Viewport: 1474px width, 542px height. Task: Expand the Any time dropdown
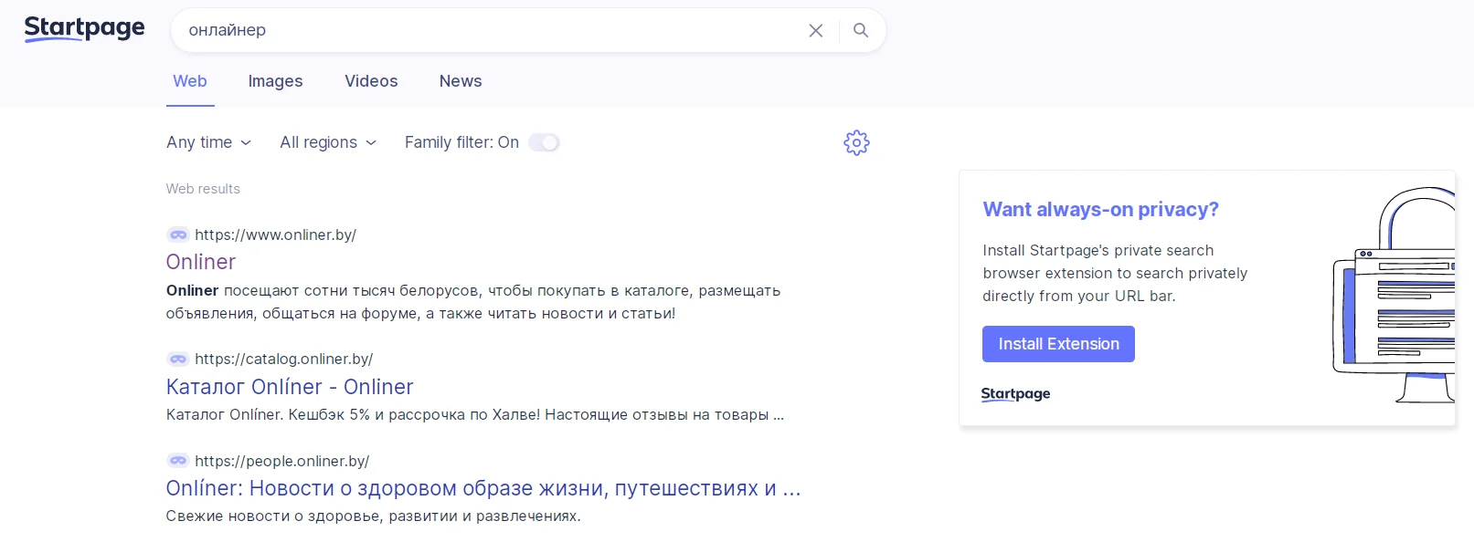click(x=208, y=142)
